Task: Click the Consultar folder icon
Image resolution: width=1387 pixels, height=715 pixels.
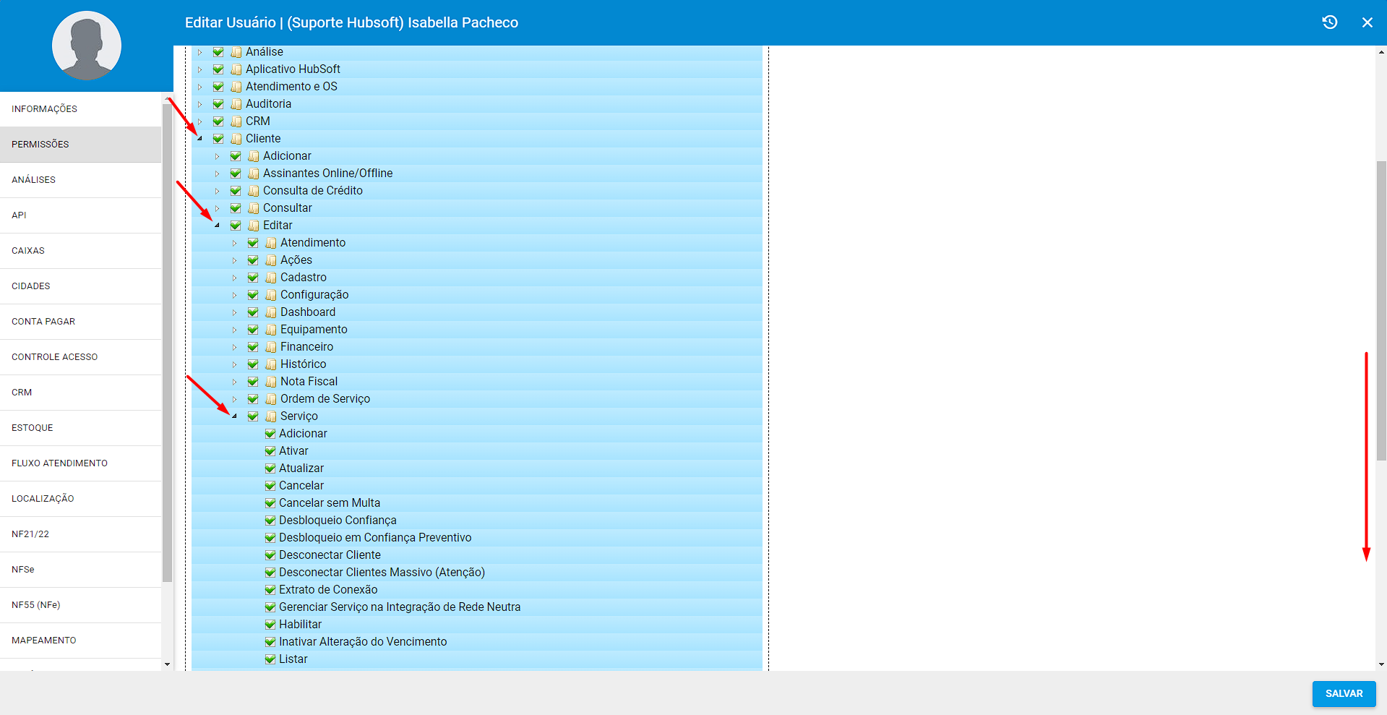Action: 253,208
